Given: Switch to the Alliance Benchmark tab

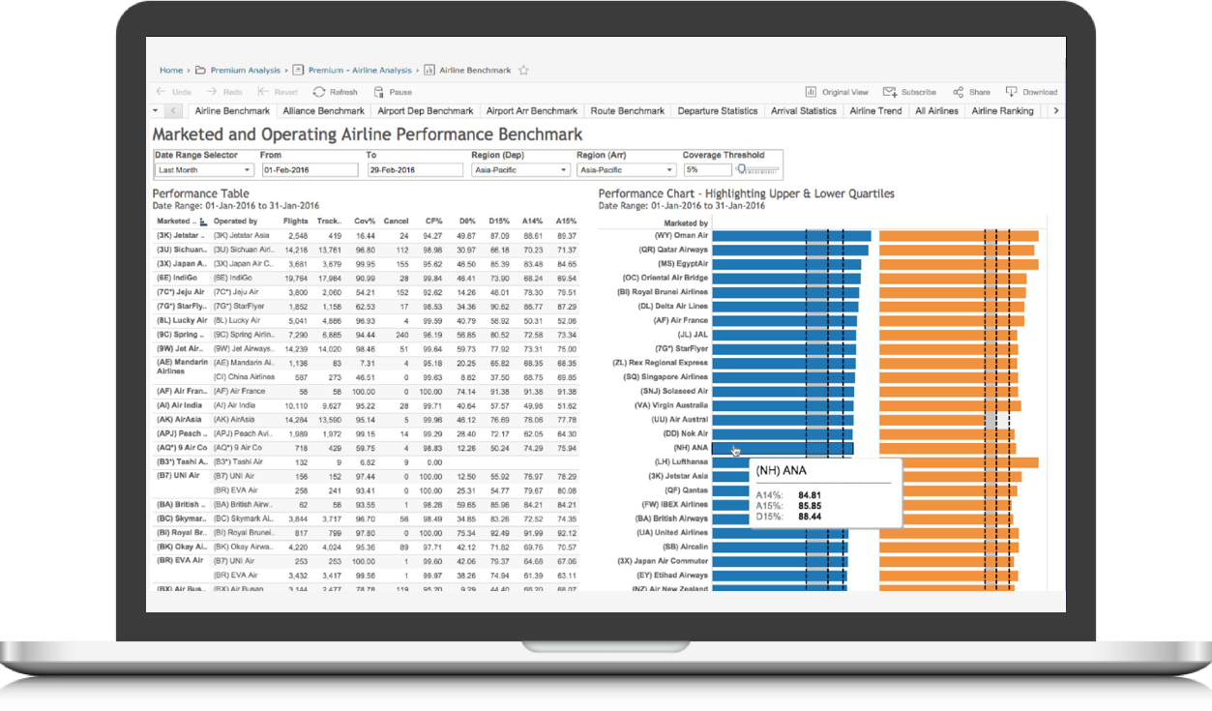Looking at the screenshot, I should coord(323,111).
